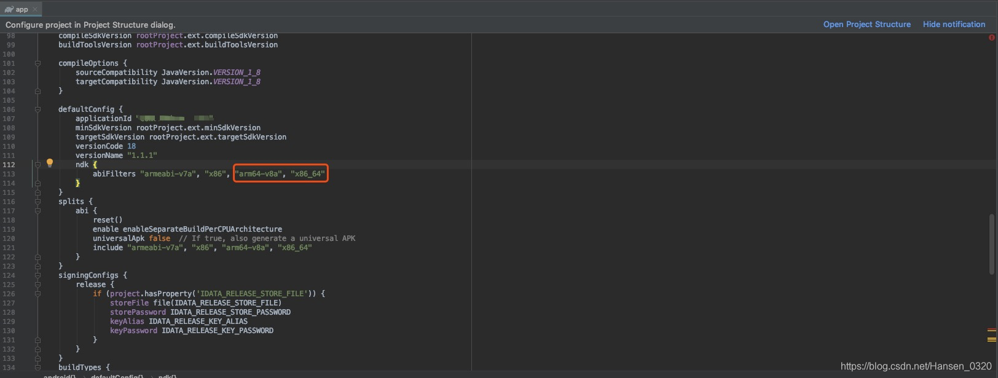Collapse the release block fold marker
The image size is (998, 378).
pyautogui.click(x=37, y=285)
